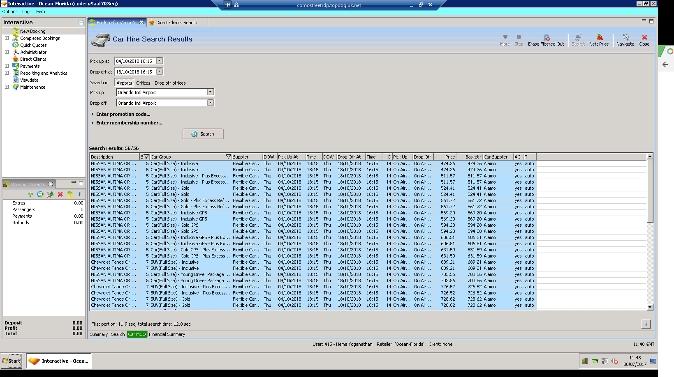Open the Pick up location dropdown
This screenshot has height=377, width=674.
[211, 92]
